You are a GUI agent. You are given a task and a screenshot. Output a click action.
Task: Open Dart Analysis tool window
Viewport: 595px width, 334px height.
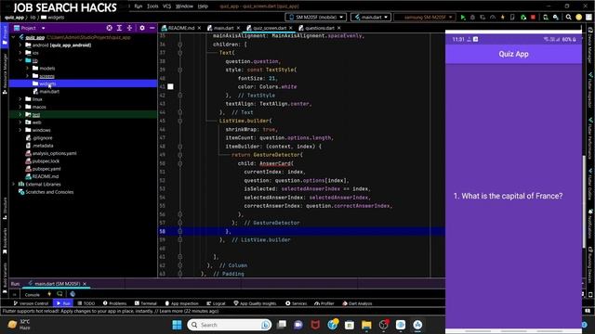click(x=357, y=303)
